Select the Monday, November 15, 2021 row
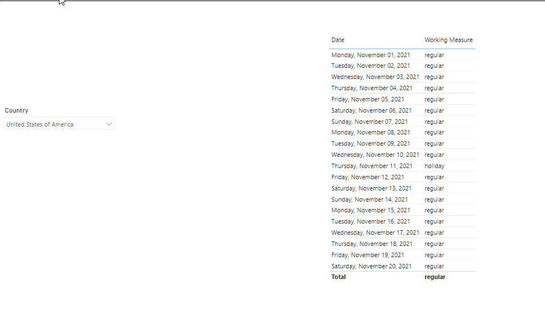Screen dimensions: 545x321 tap(402, 210)
